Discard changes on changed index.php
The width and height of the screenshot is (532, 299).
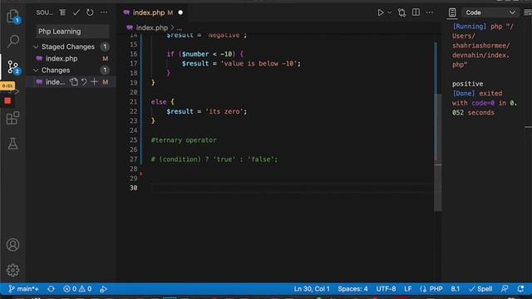tap(84, 81)
